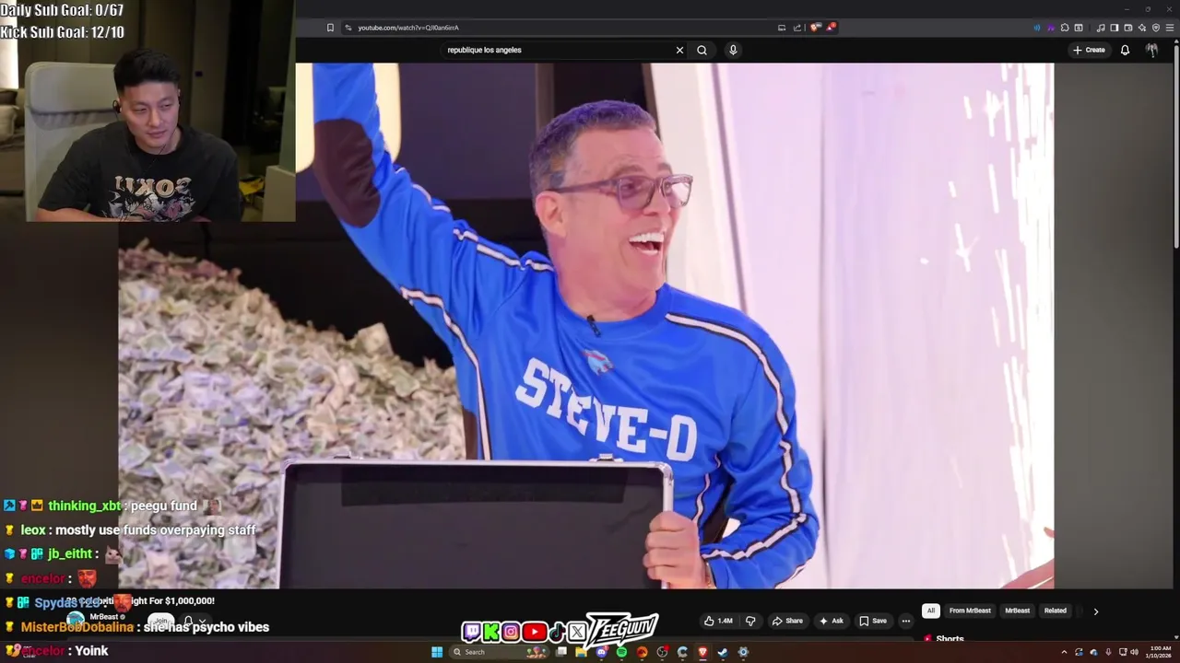The image size is (1180, 663).
Task: Open Brave browser from the taskbar
Action: pyautogui.click(x=702, y=652)
